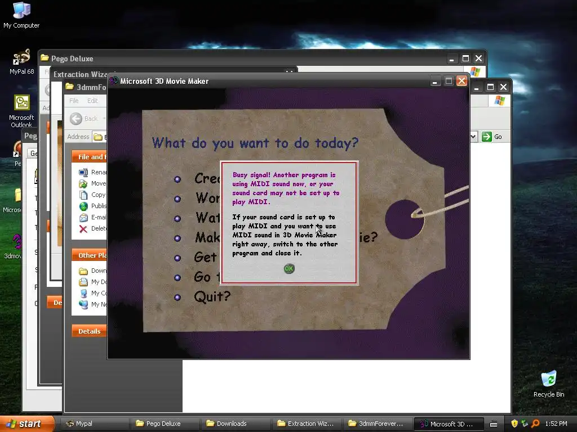Image resolution: width=577 pixels, height=432 pixels.
Task: Click the keyboard icon near the tray
Action: (494, 424)
